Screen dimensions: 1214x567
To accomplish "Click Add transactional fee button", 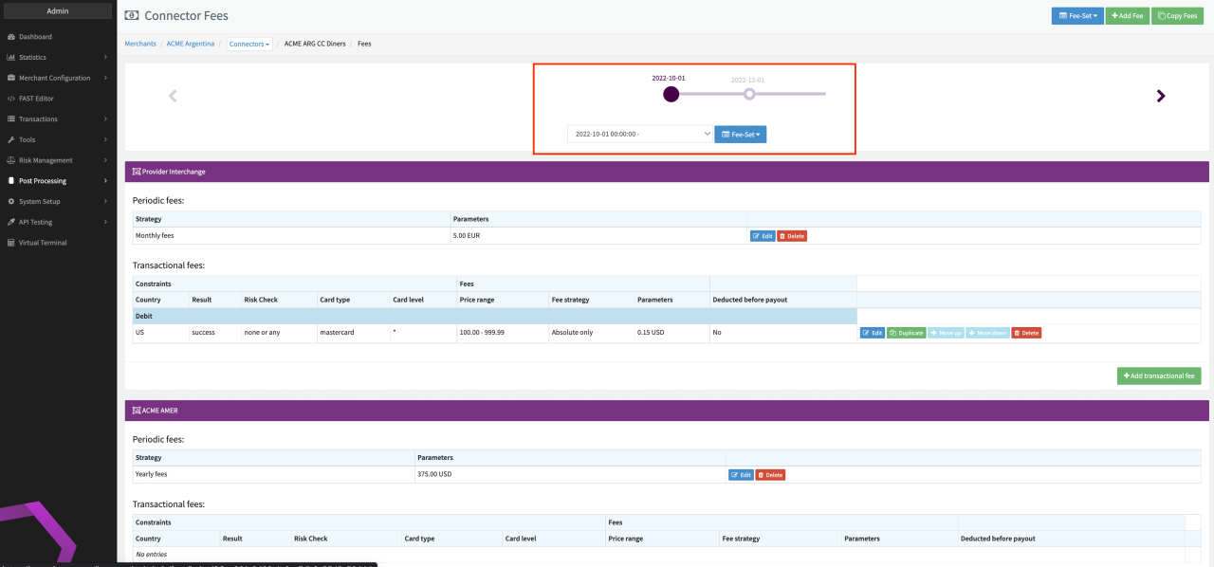I will (x=1159, y=376).
